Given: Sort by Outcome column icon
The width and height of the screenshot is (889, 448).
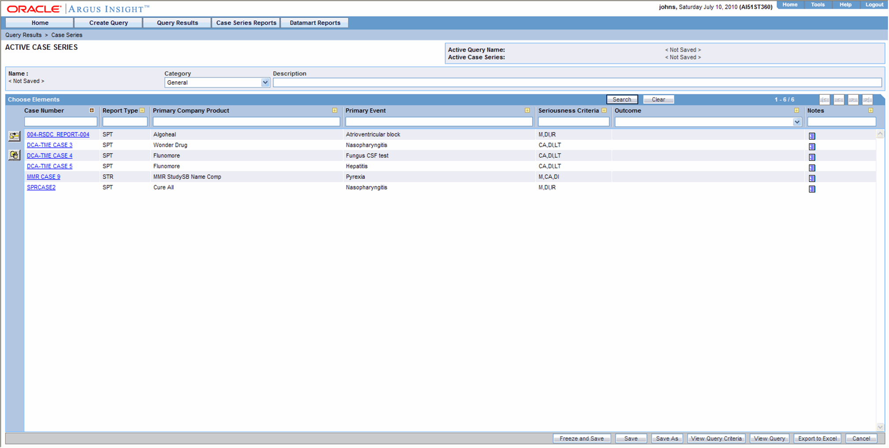Looking at the screenshot, I should coord(797,110).
